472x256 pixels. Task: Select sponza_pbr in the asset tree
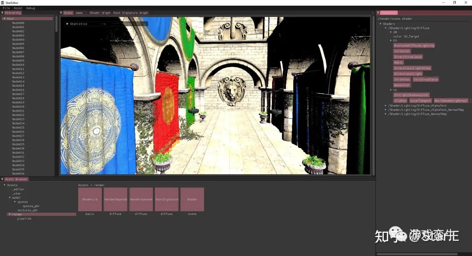click(31, 206)
